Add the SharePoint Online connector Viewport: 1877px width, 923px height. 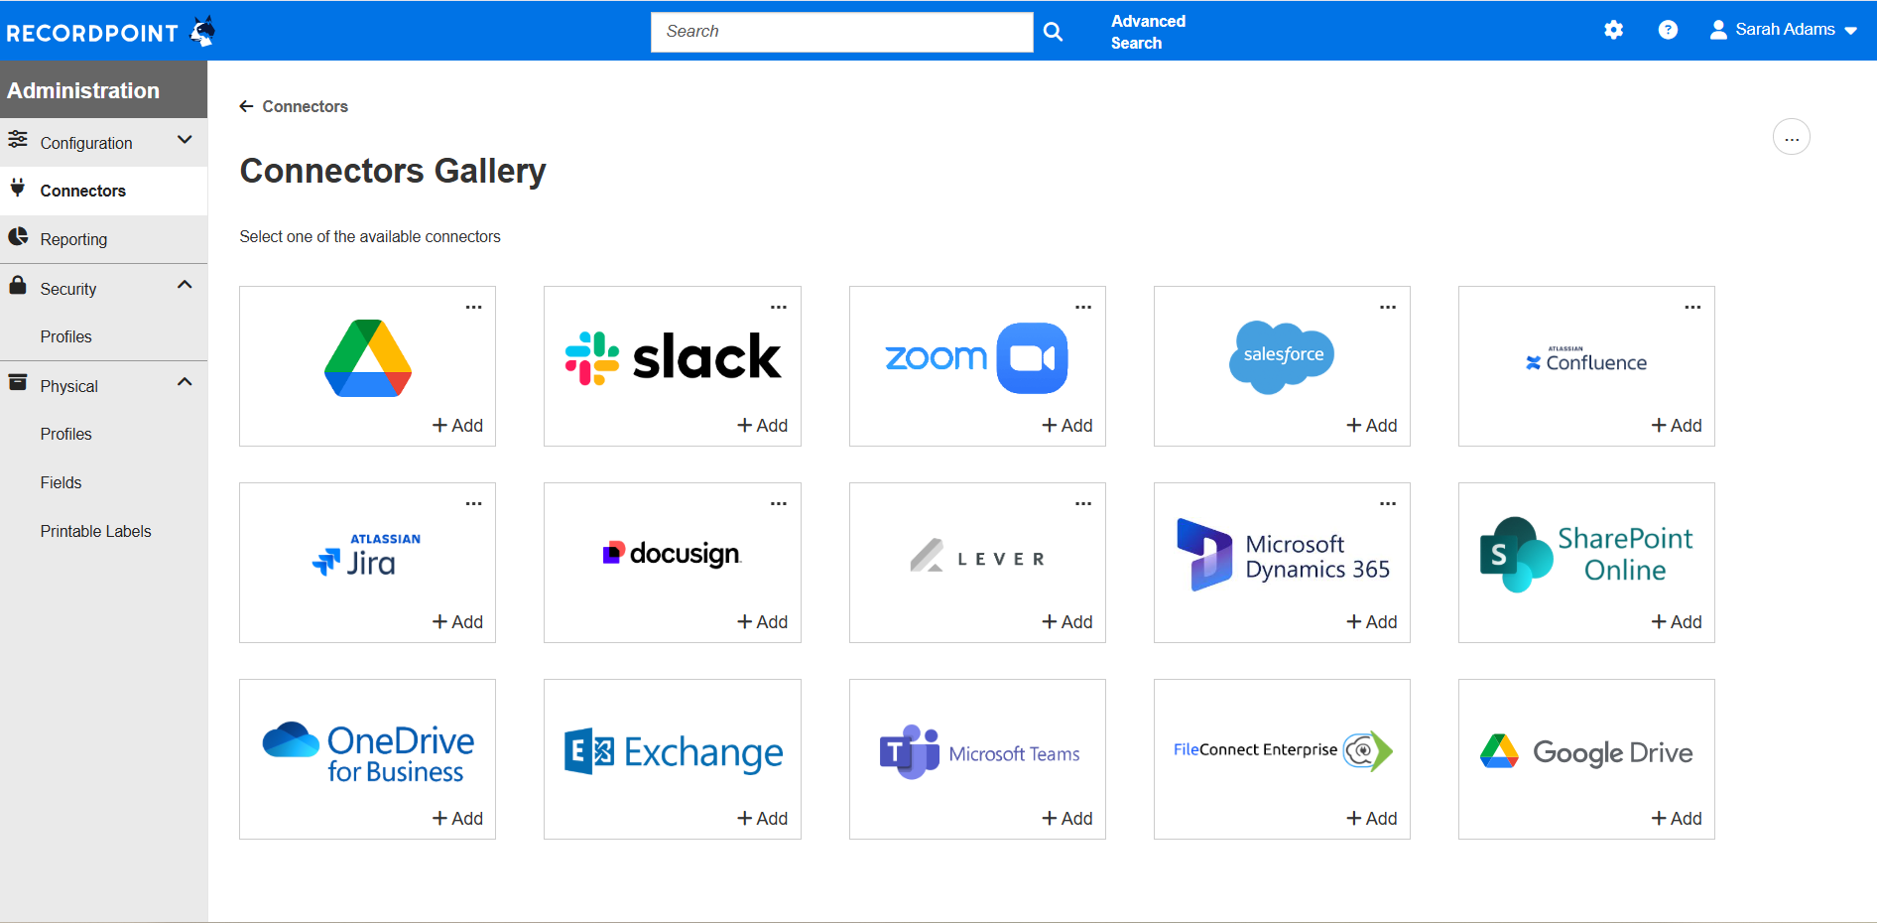(1676, 622)
